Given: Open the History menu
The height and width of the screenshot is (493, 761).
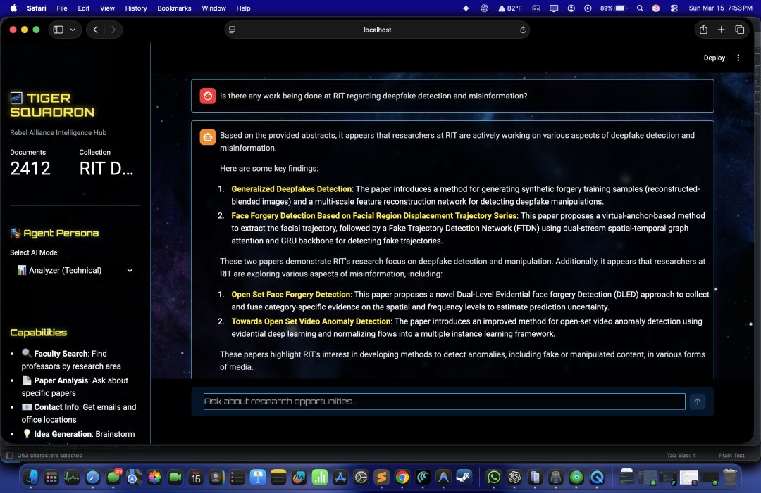Looking at the screenshot, I should click(x=136, y=8).
